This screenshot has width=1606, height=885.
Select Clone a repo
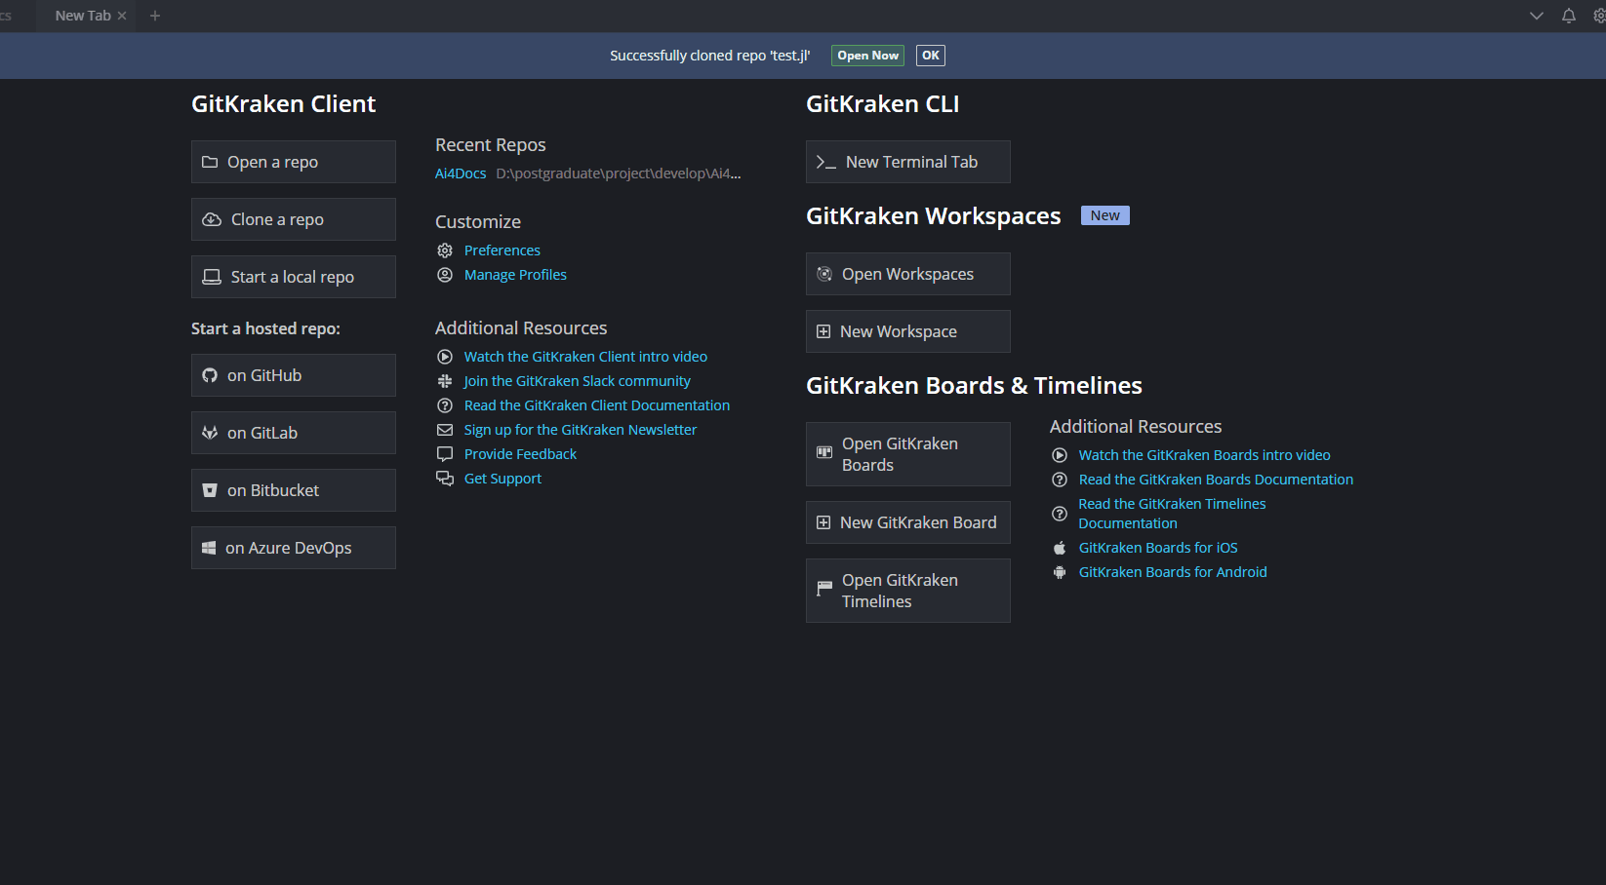tap(293, 219)
